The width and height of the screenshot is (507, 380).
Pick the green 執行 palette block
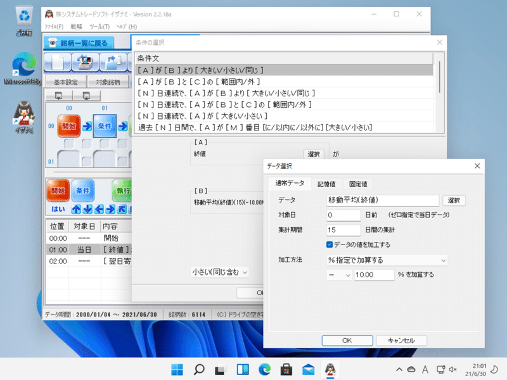click(x=122, y=191)
